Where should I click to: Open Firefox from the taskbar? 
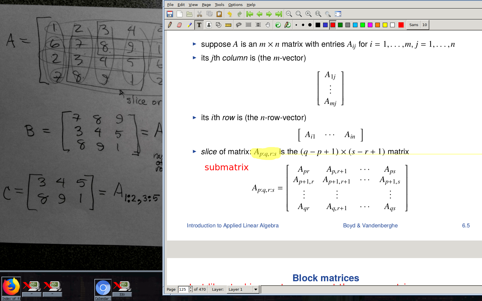[x=11, y=287]
